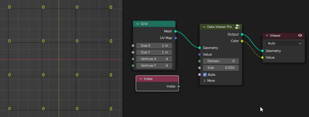Click the Index output socket
Screen dimensions: 309x117
pos(179,86)
